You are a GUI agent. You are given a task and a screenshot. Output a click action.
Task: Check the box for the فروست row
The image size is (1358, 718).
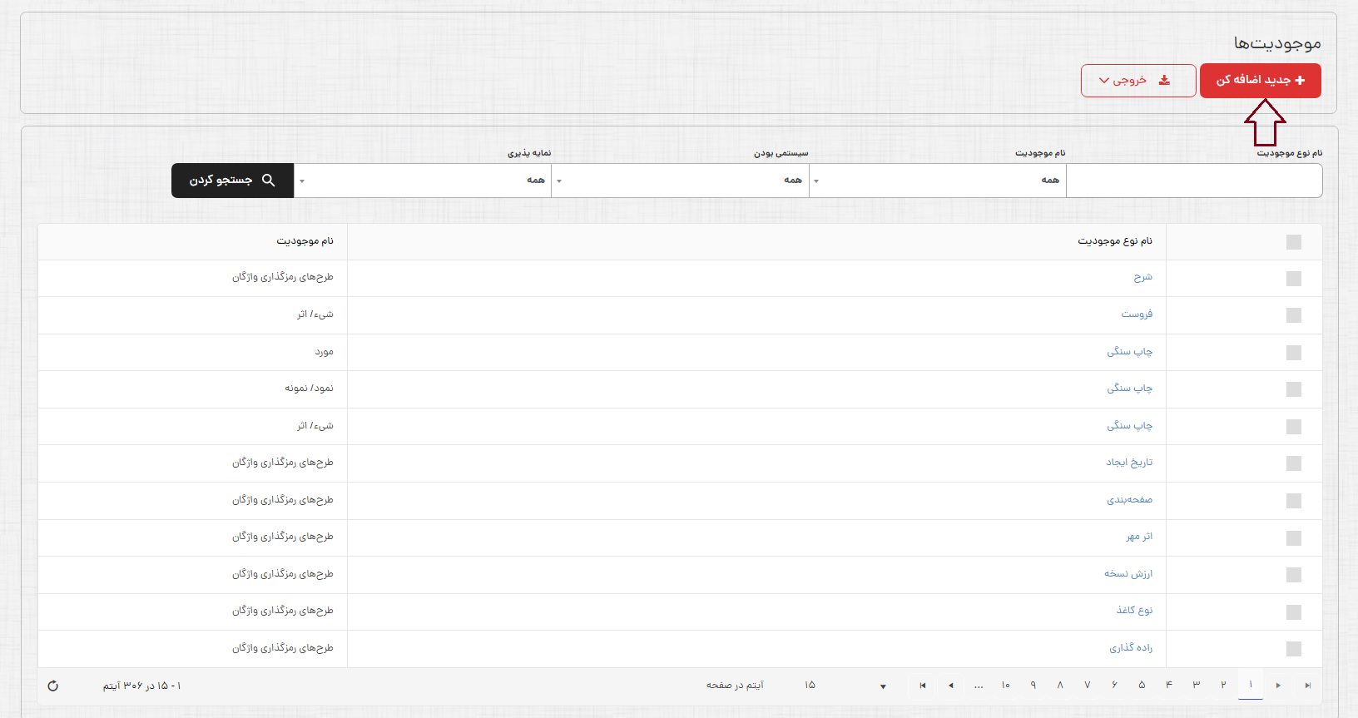click(x=1293, y=315)
